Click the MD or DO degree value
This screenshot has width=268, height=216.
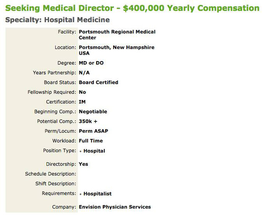pyautogui.click(x=91, y=63)
